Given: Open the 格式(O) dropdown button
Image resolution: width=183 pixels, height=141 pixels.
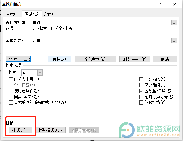Looking at the screenshot, I should [x=21, y=130].
